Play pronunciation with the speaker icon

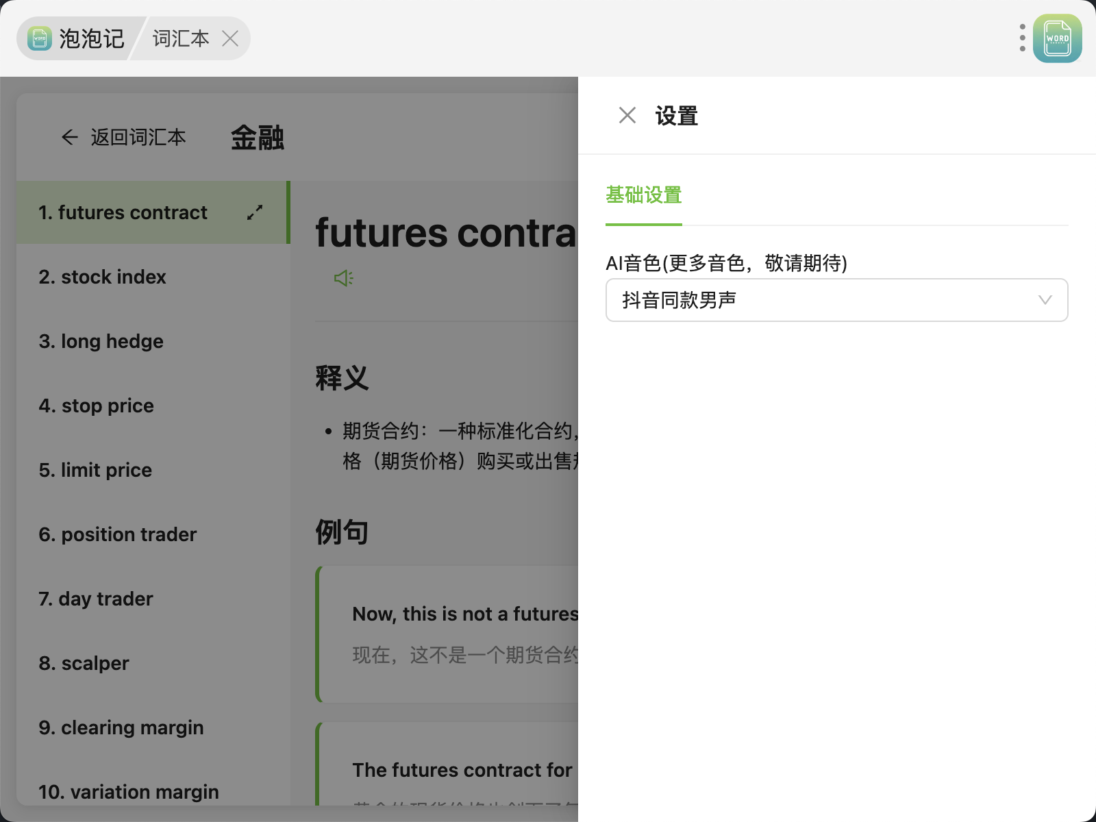point(344,278)
